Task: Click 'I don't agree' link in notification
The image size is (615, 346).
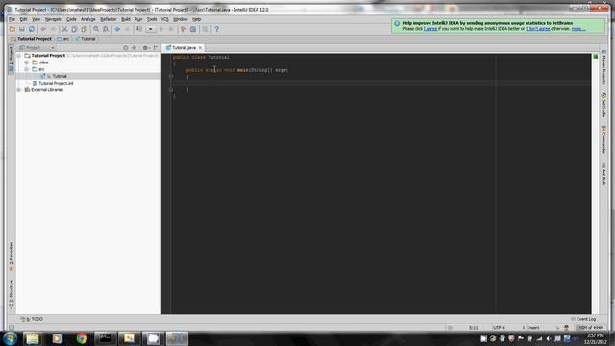Action: pyautogui.click(x=538, y=29)
